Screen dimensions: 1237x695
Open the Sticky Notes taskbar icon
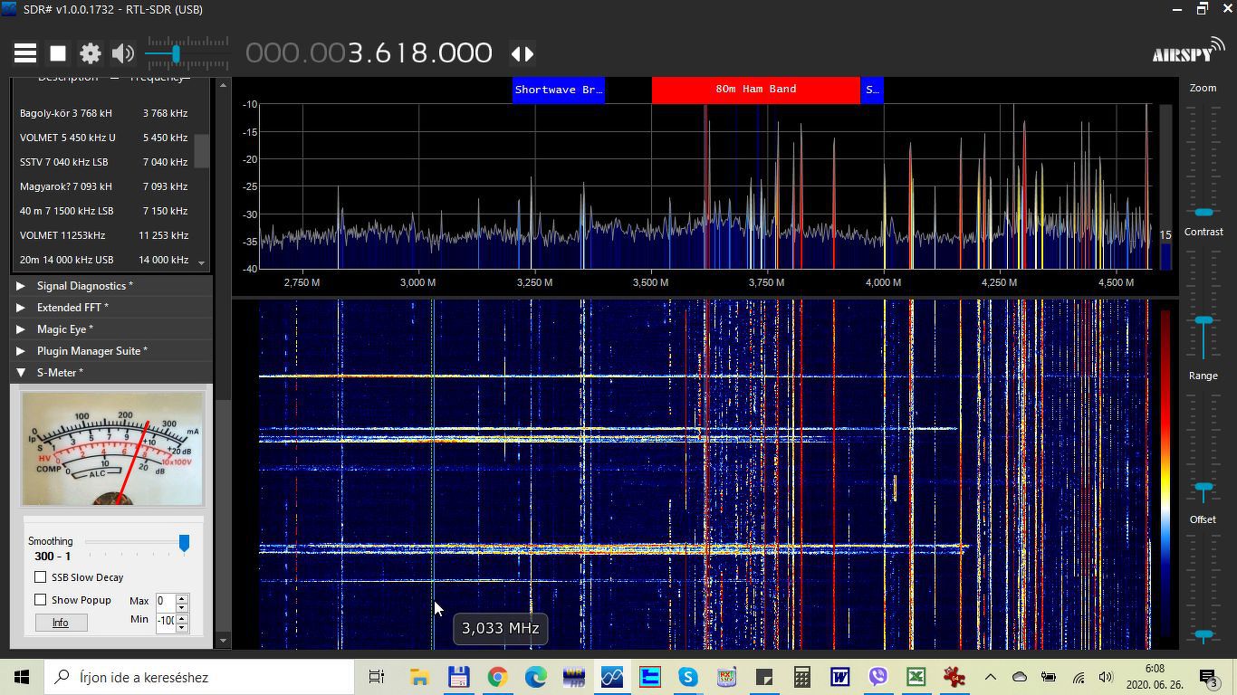click(764, 677)
